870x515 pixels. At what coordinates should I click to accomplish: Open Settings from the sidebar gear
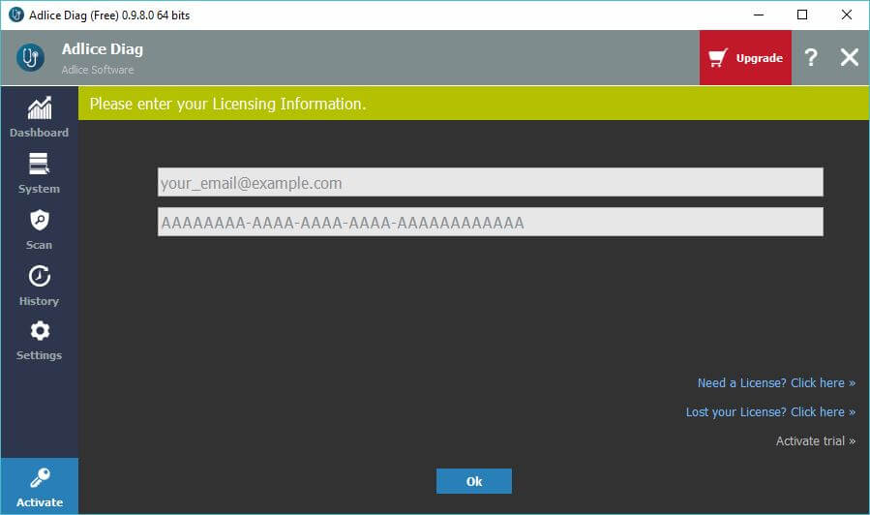[39, 341]
